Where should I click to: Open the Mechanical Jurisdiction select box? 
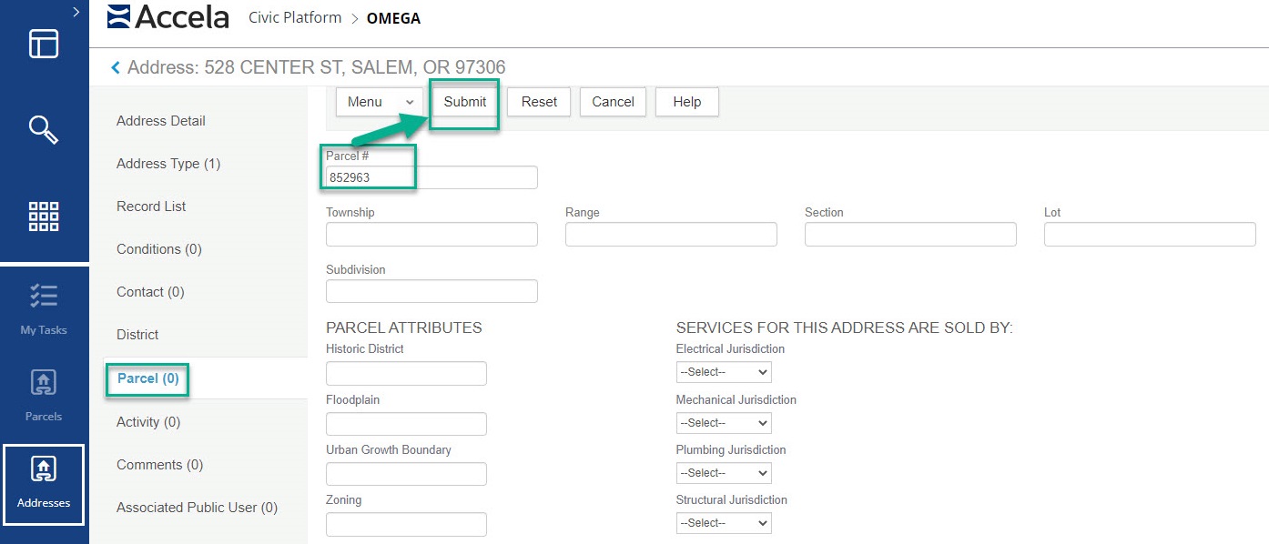pos(723,423)
